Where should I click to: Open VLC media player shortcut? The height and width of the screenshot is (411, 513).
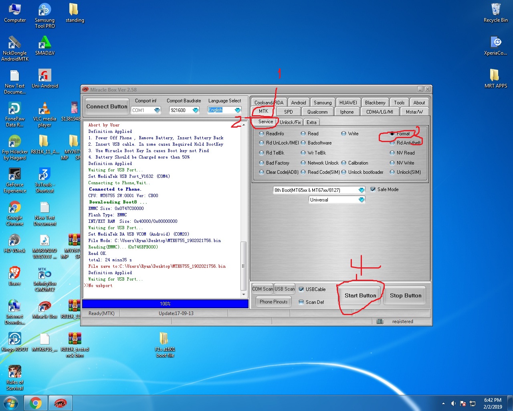44,114
